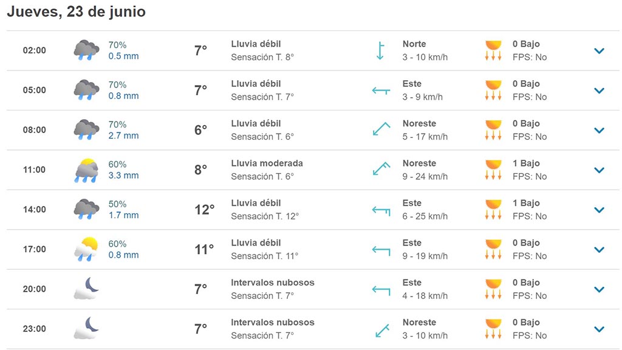Click the northeast wind arrow at 08:00

[381, 129]
